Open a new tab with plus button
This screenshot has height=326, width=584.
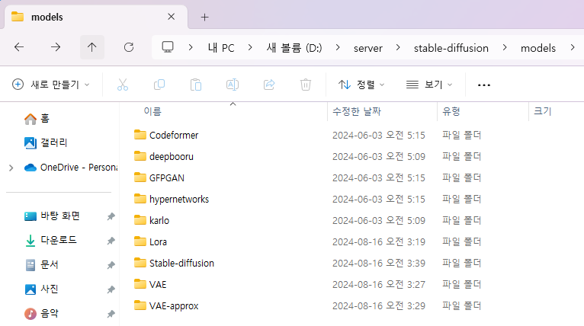point(204,17)
